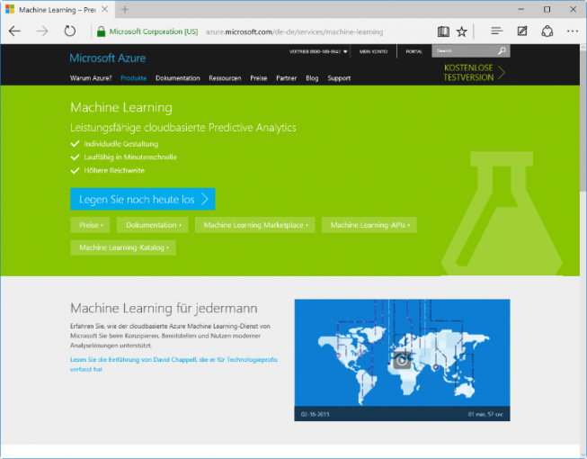
Task: Open the Portal link
Action: [414, 51]
